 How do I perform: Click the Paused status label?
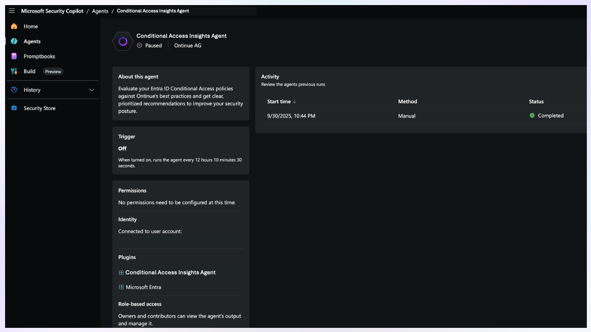[x=154, y=46]
